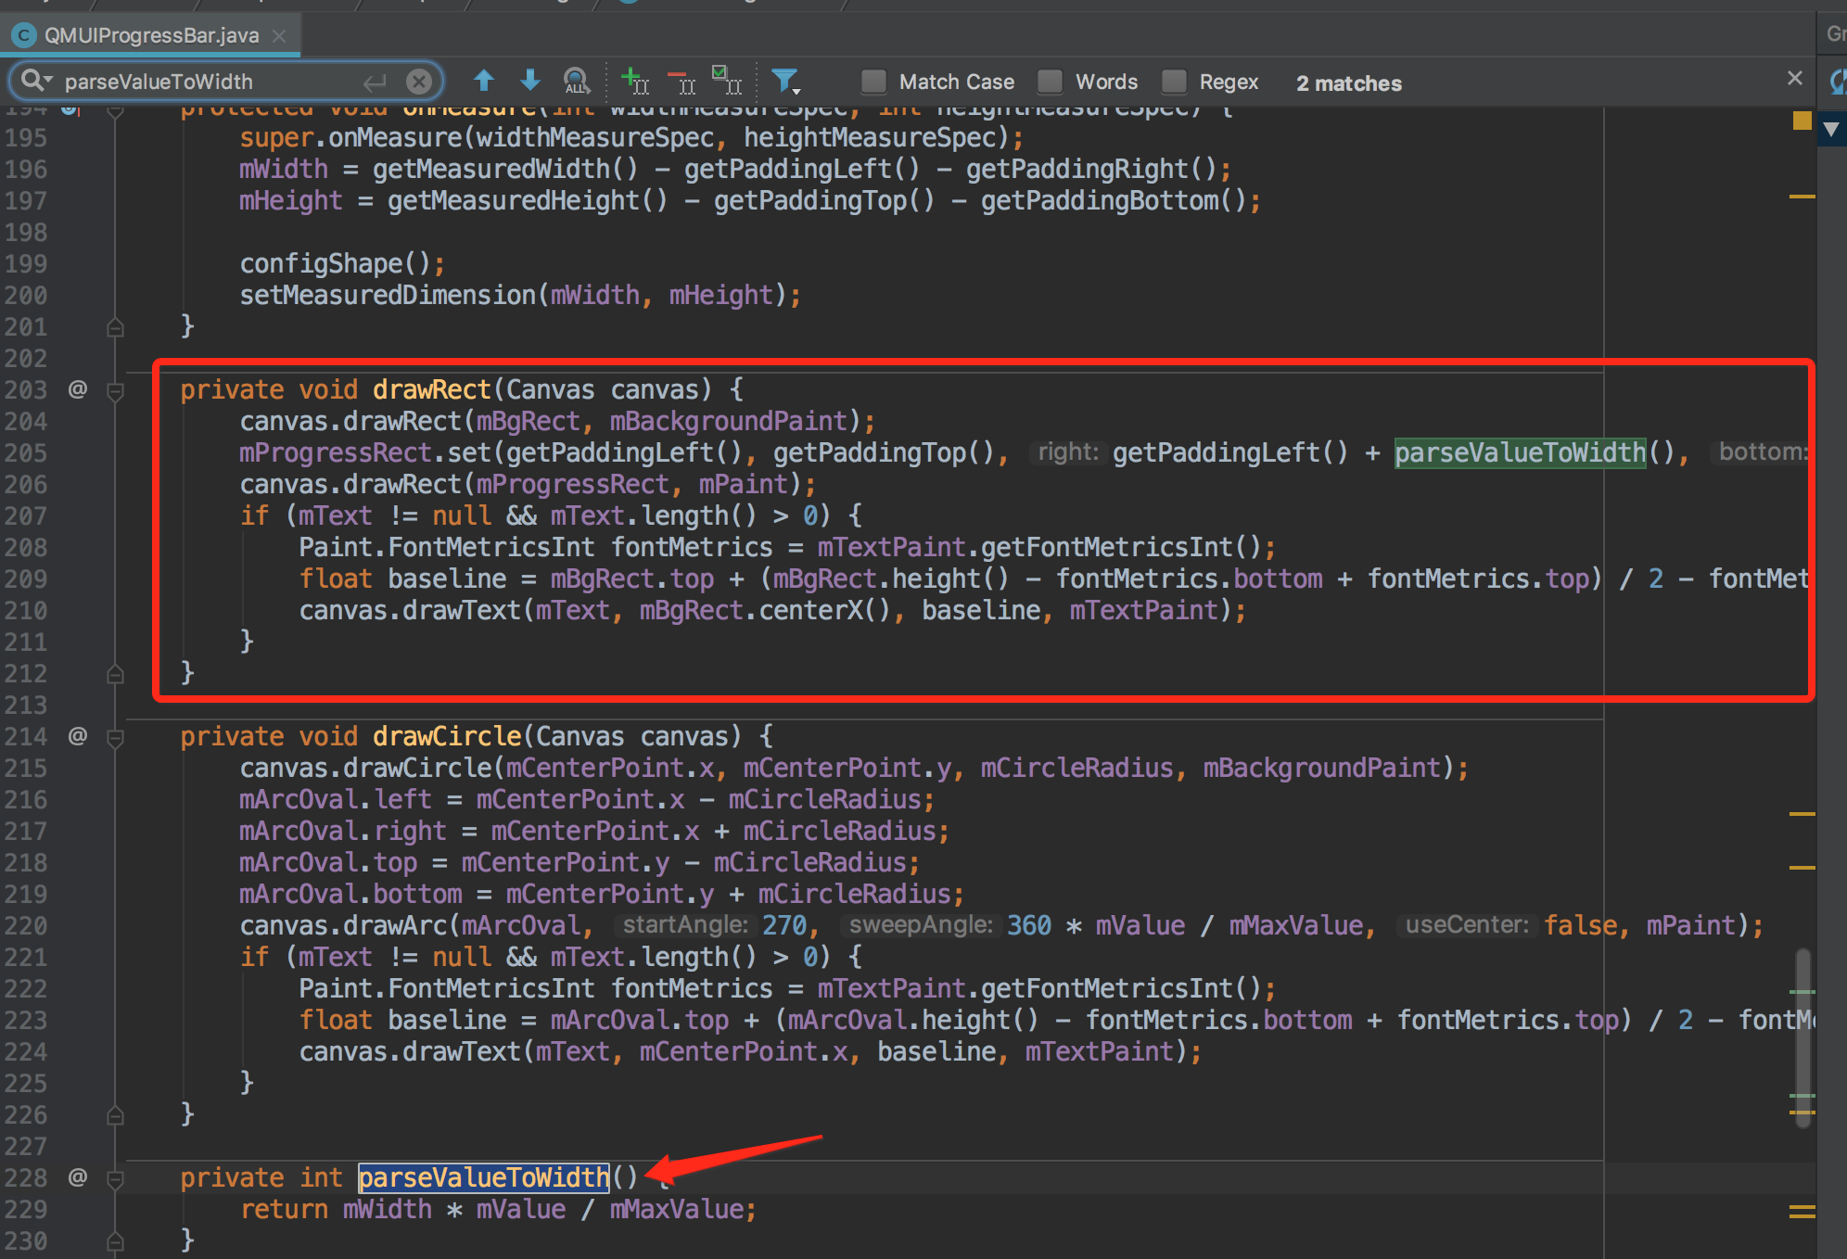
Task: Jump to next search occurrence arrow
Action: point(530,81)
